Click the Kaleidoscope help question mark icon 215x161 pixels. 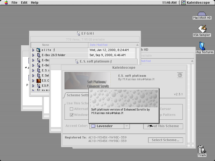click(180, 75)
